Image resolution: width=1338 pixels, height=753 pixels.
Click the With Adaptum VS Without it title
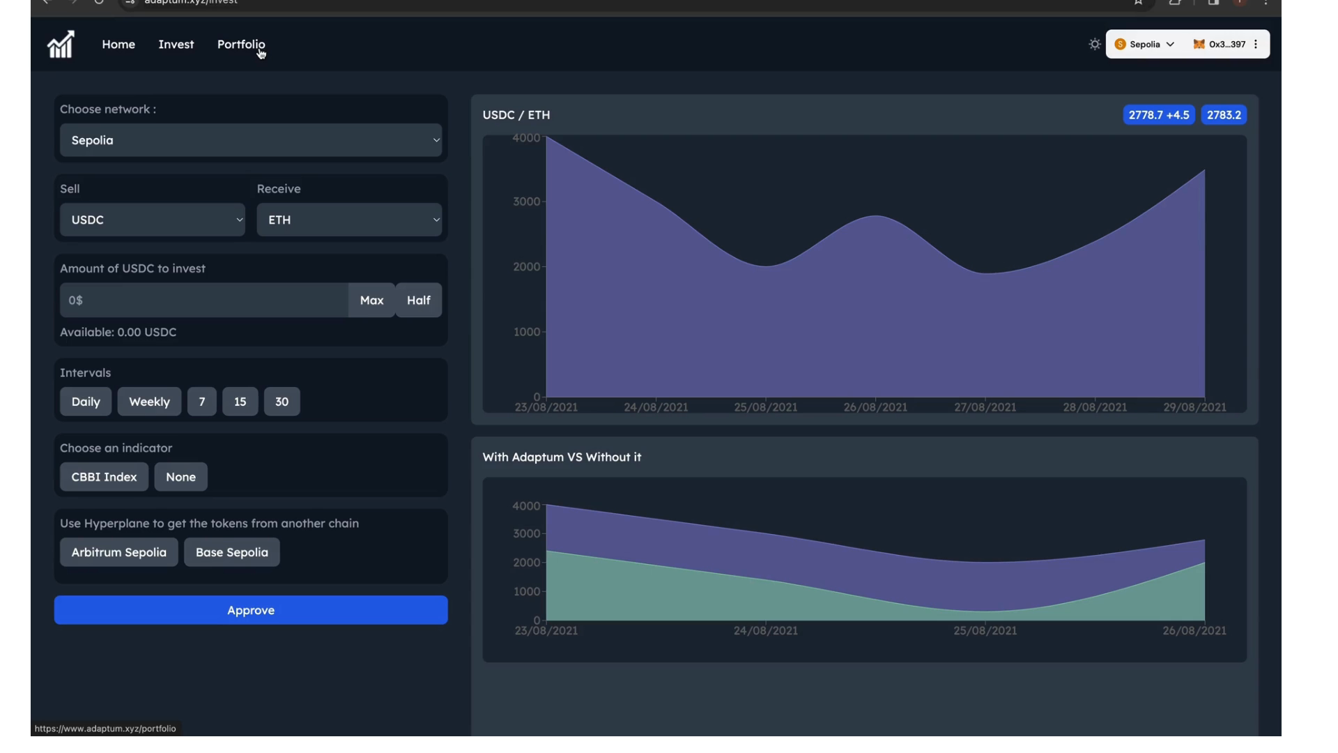(x=562, y=457)
